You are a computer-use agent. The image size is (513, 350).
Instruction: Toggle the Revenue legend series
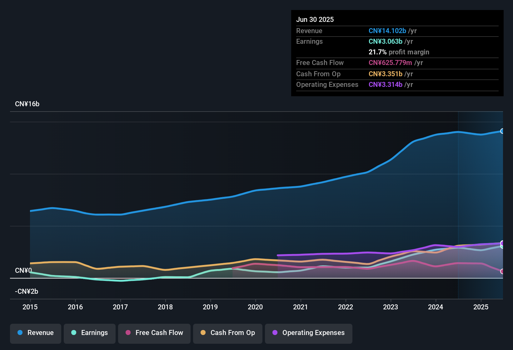tap(36, 333)
